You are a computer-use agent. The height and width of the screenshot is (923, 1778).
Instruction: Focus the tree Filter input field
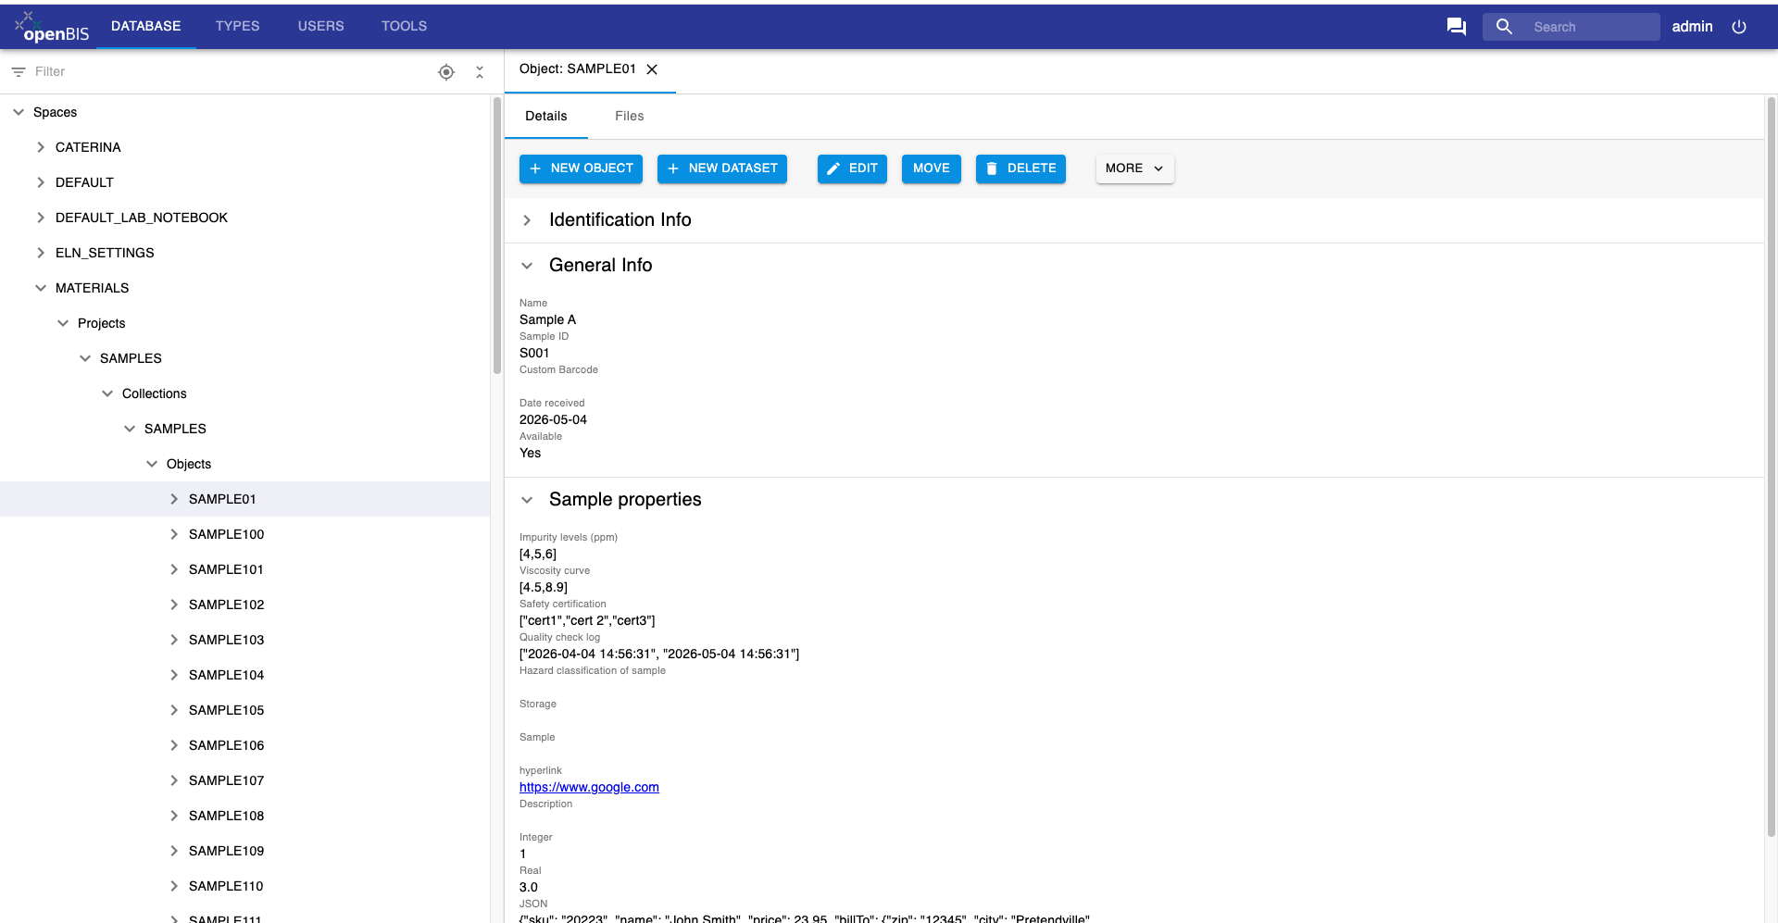point(230,71)
